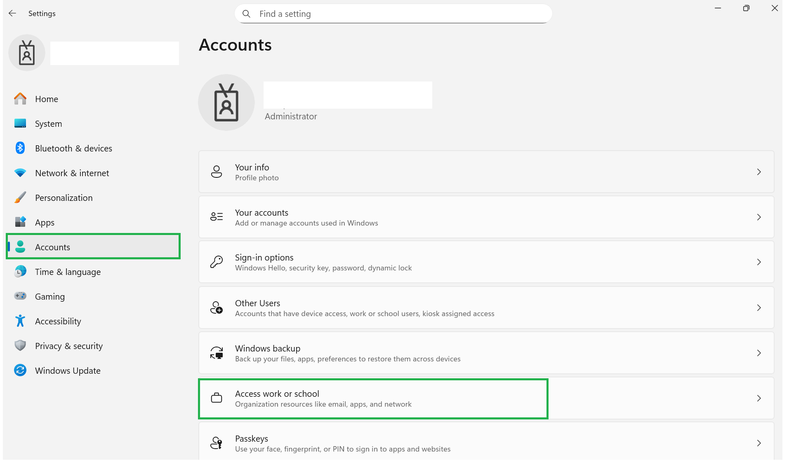Open the Apps settings category
789x461 pixels.
[94, 222]
